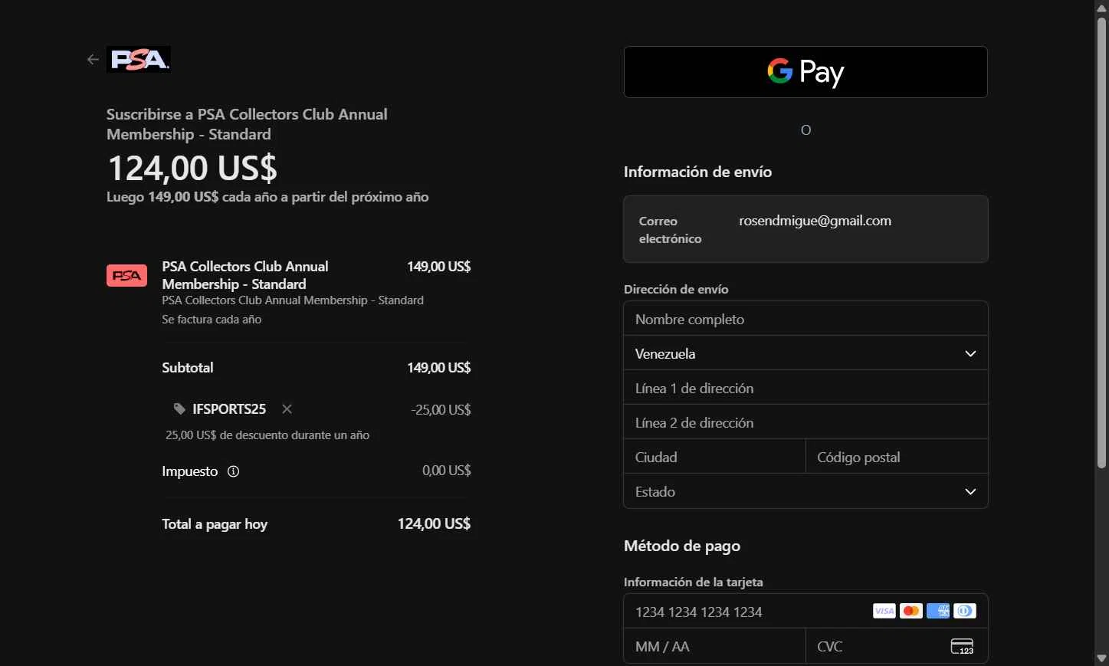Open the Estado dropdown
Viewport: 1109px width, 666px height.
click(806, 491)
